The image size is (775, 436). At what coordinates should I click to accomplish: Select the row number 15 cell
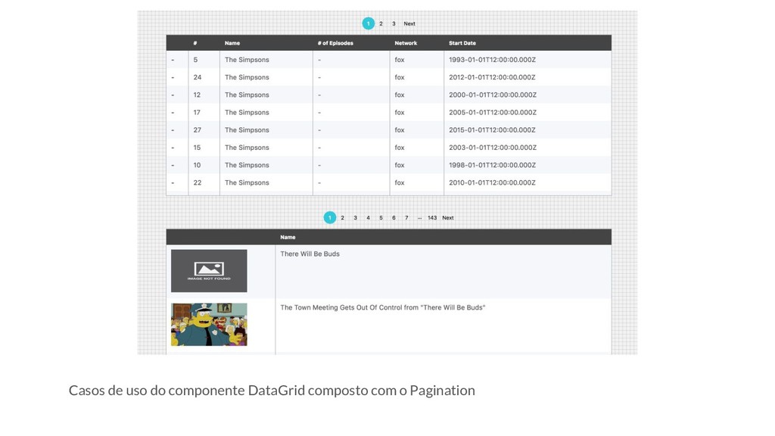(197, 148)
